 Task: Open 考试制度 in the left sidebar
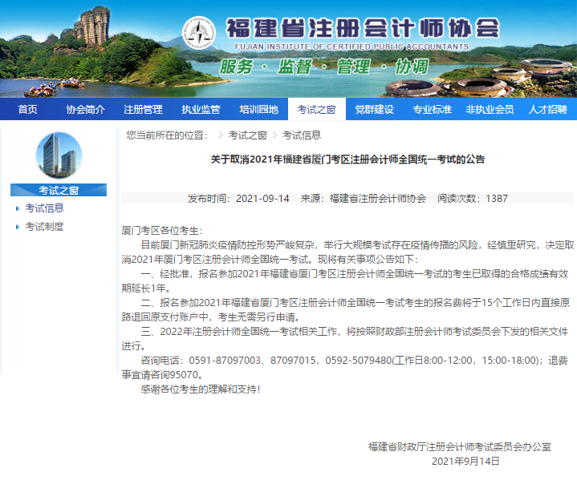[44, 227]
